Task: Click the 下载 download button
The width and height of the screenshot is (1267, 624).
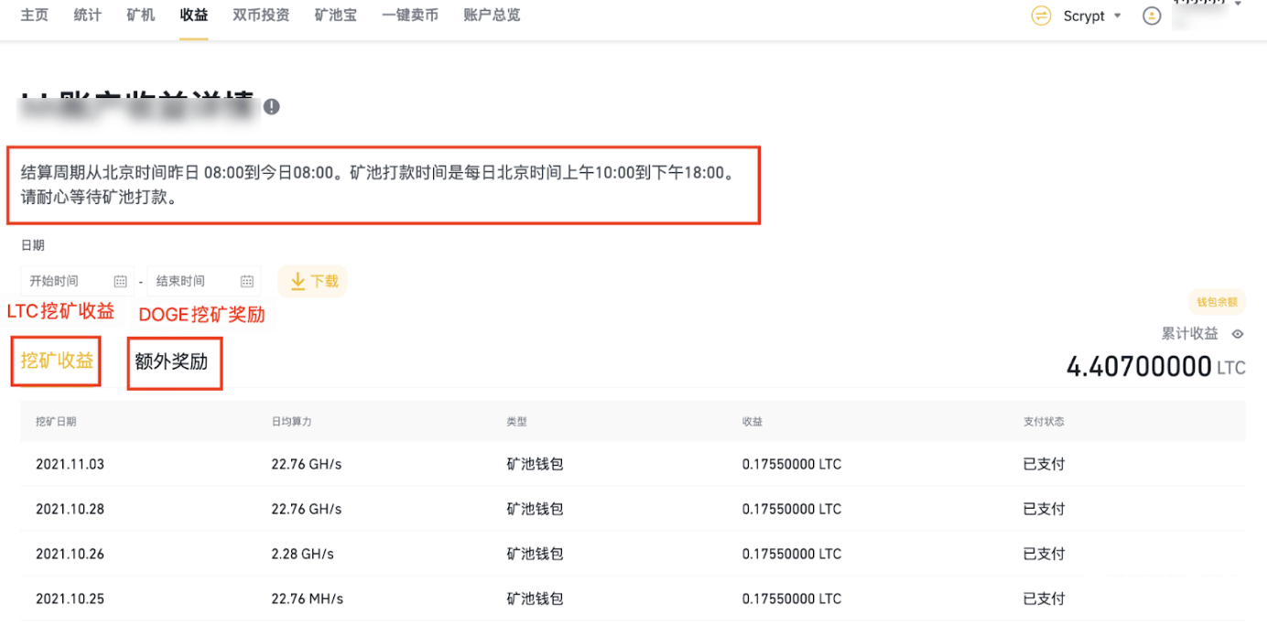Action: pos(313,282)
